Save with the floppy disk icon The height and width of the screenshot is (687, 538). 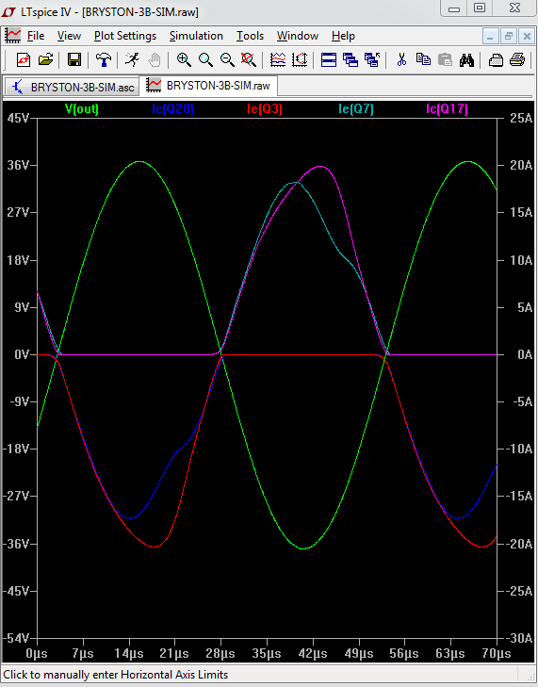[x=74, y=59]
